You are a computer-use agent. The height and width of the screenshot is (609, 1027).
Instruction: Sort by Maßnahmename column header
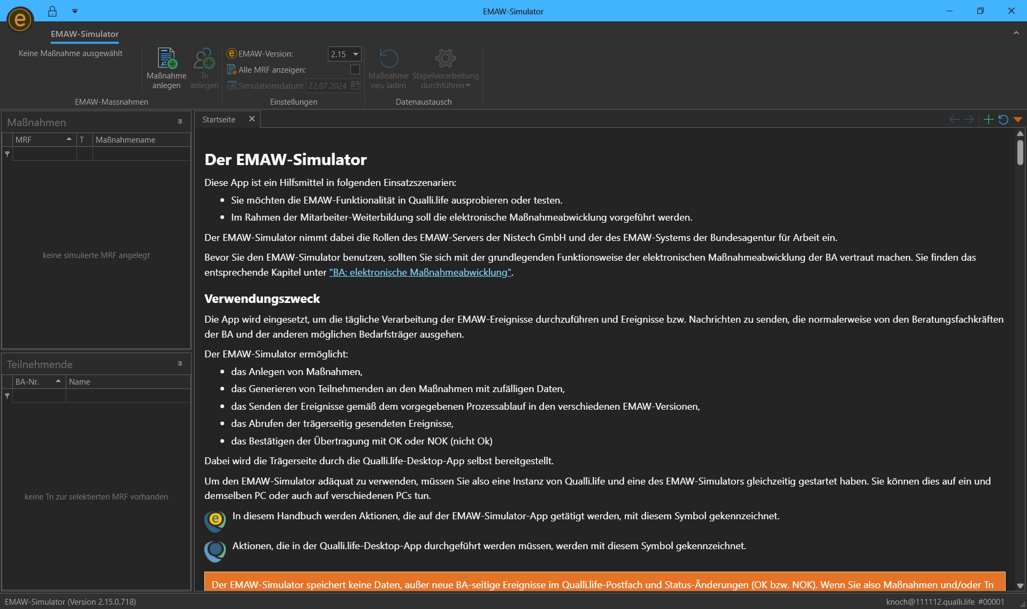click(141, 139)
